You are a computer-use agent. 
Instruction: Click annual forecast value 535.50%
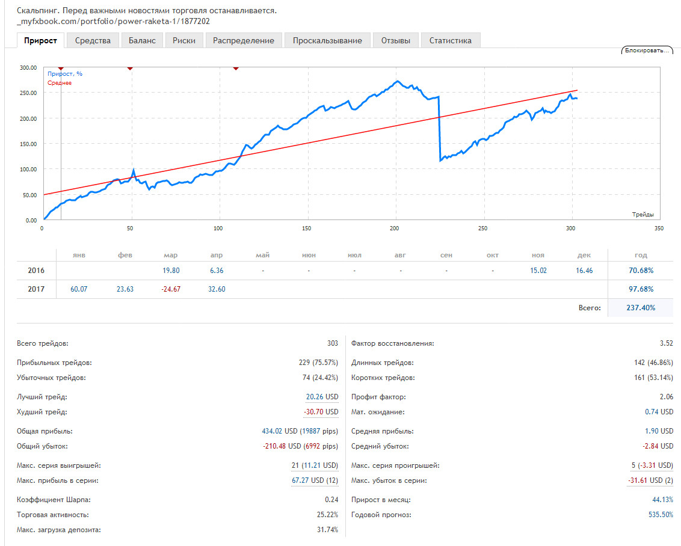coord(661,515)
